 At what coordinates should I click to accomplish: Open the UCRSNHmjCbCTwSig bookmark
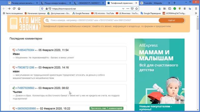174,13
